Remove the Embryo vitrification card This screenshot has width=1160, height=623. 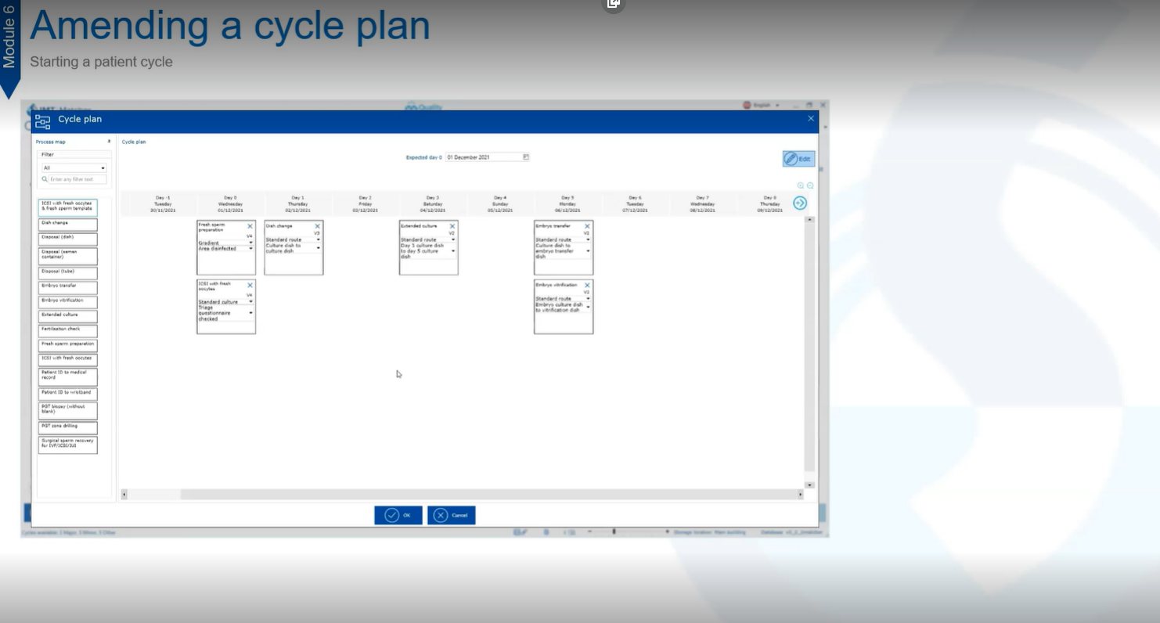pyautogui.click(x=587, y=286)
